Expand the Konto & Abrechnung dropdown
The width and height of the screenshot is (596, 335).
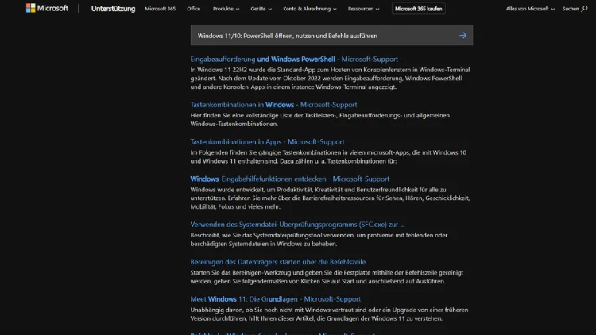point(309,9)
